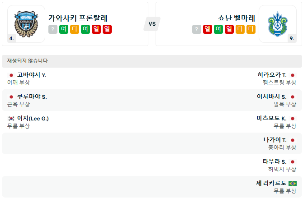Click the Kawasaki Frontale team logo

[x=26, y=23]
